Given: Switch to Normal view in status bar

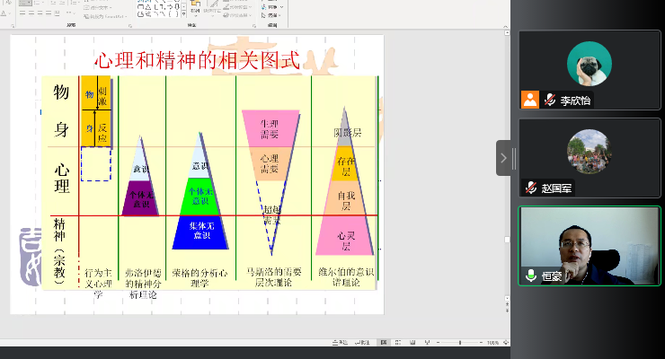Looking at the screenshot, I should (384, 342).
